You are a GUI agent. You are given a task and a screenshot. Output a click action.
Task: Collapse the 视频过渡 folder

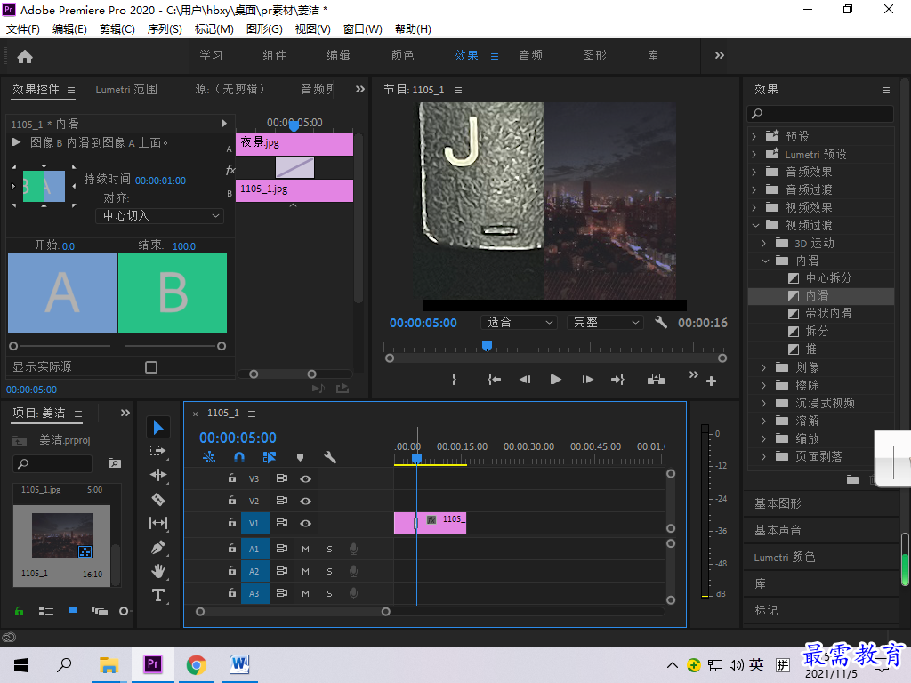point(754,225)
